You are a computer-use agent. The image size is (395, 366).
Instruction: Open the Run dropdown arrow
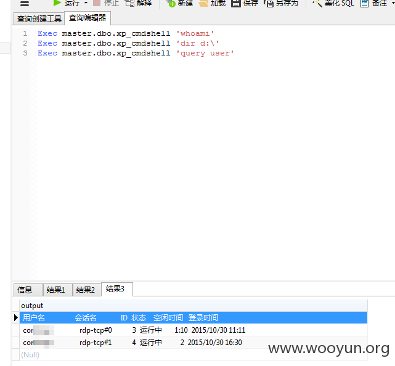(x=86, y=3)
